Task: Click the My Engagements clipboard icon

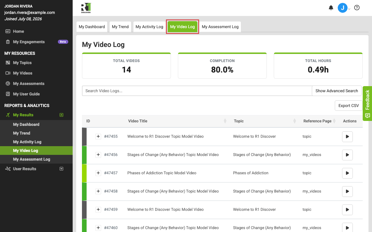Action: (x=8, y=42)
